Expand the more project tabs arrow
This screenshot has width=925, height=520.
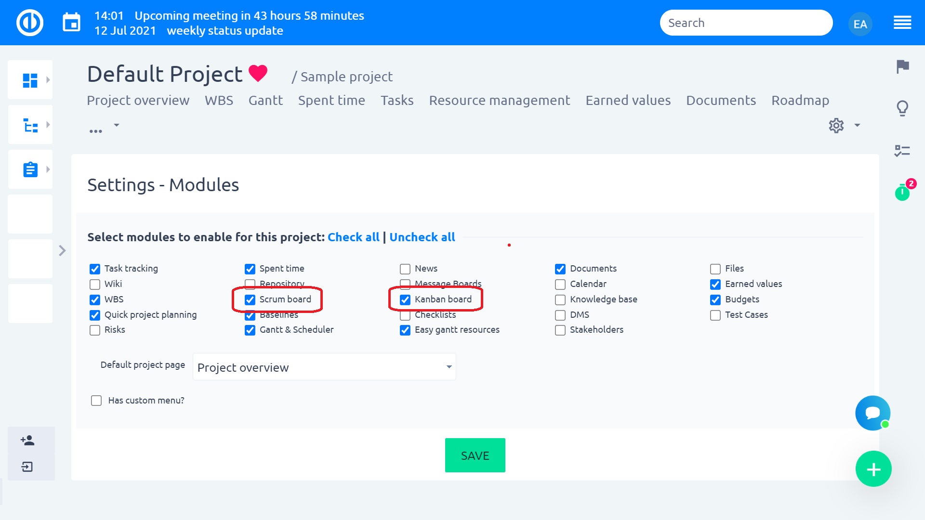click(x=116, y=125)
